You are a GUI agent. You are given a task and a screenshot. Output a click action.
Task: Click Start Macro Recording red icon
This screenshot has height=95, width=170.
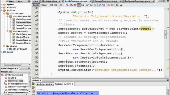(x=109, y=5)
